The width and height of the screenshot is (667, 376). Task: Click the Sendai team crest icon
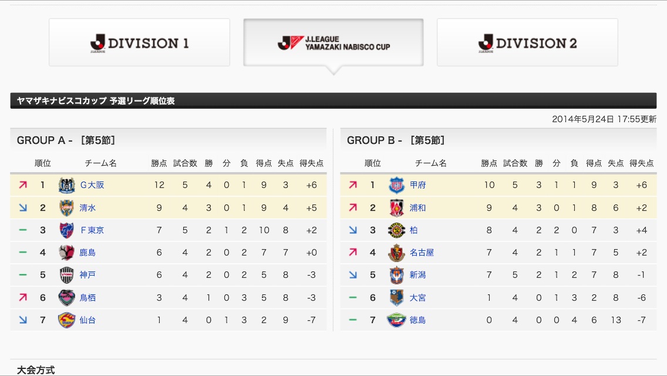[66, 320]
